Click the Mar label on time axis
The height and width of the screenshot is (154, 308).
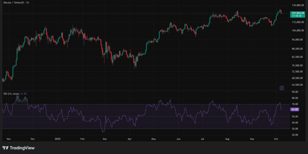click(x=105, y=139)
